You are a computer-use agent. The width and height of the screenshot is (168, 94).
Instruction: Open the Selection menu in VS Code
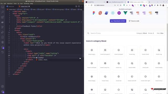[10, 3]
